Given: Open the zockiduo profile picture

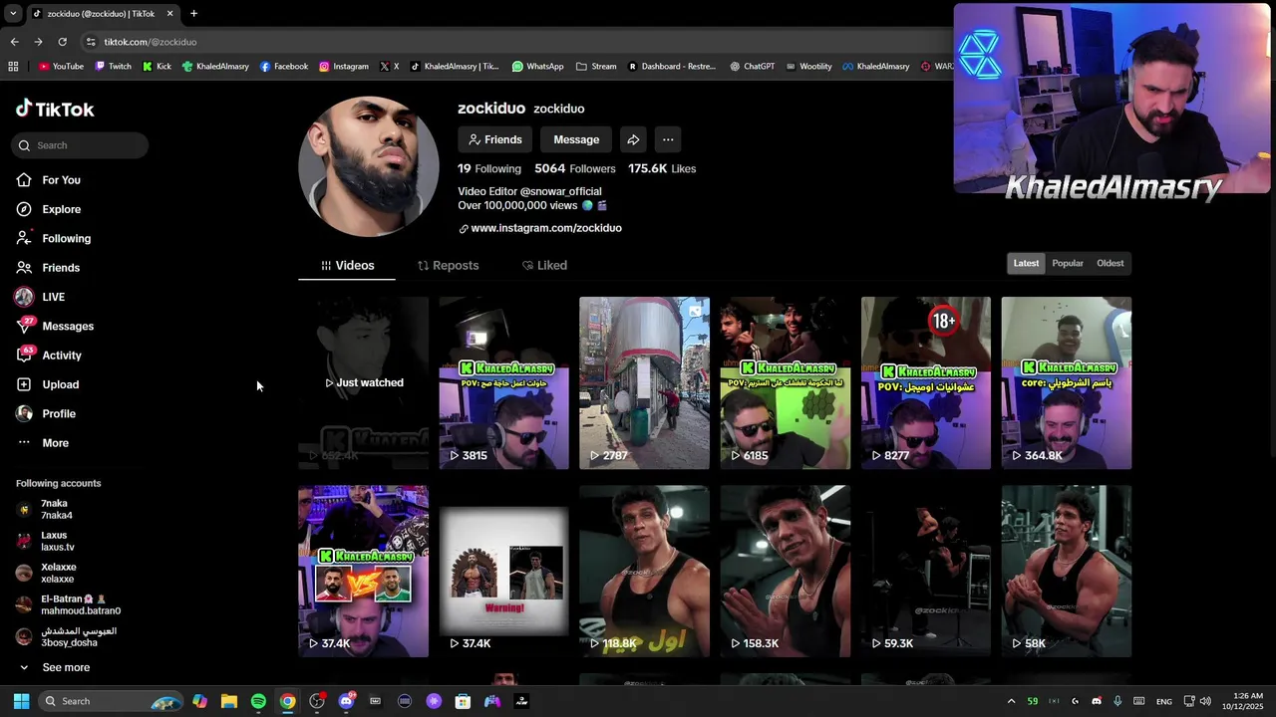Looking at the screenshot, I should (369, 166).
